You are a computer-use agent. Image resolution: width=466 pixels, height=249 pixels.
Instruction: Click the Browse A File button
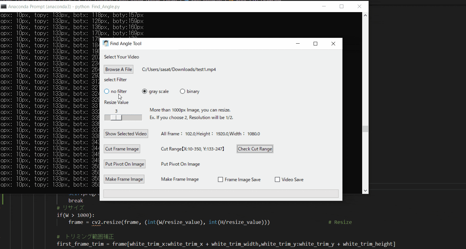click(x=118, y=69)
